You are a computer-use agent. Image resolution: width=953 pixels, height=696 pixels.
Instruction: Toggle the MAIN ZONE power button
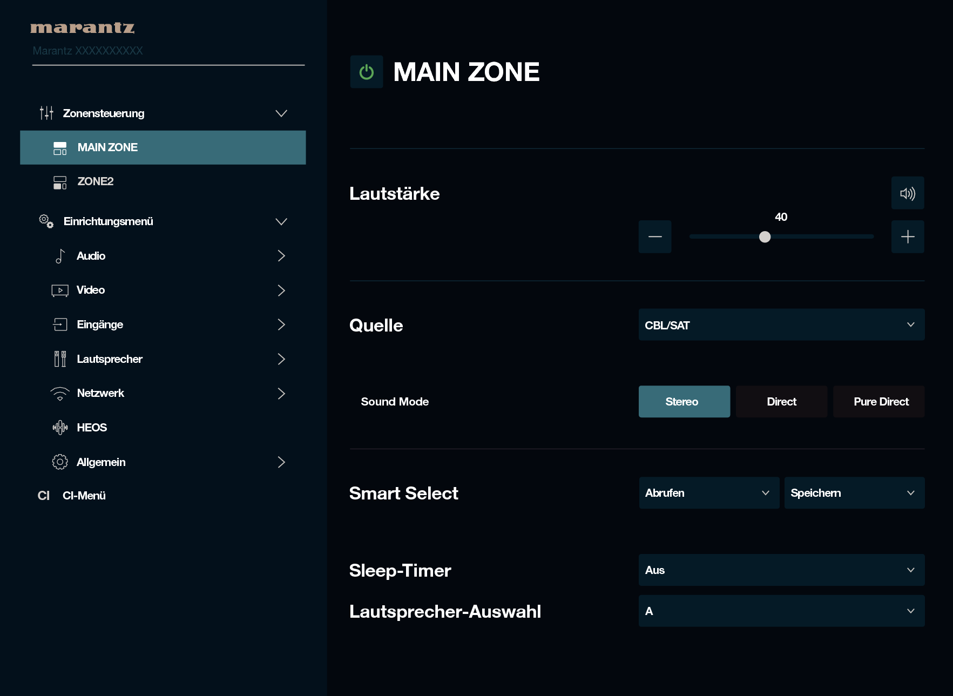(366, 72)
